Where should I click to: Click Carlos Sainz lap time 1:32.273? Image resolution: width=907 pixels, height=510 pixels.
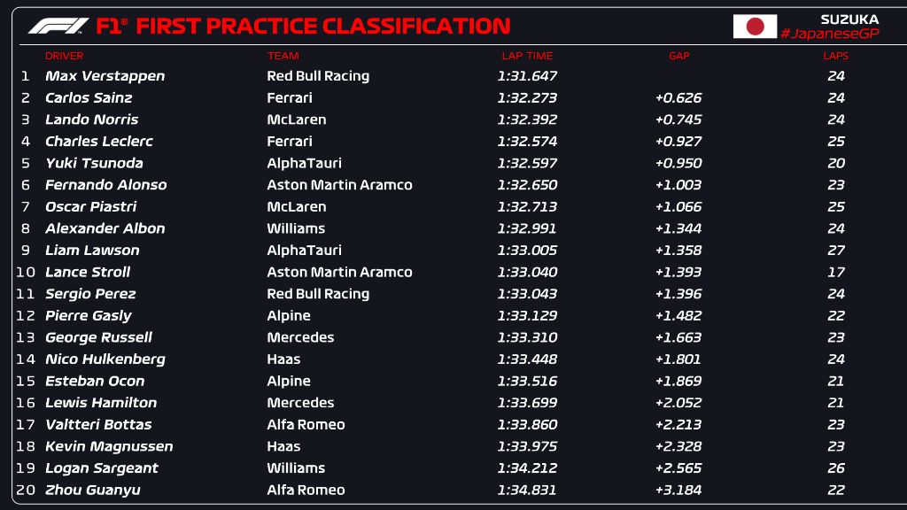point(527,98)
